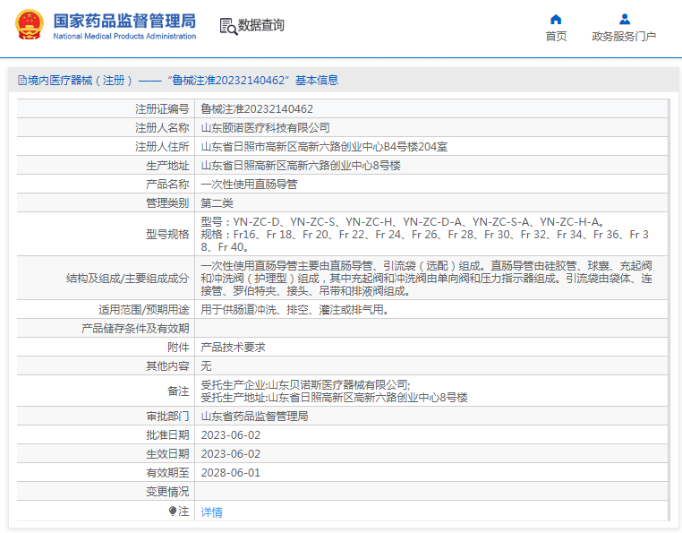Click 国家药品监督管理局 site title
The height and width of the screenshot is (533, 682).
point(124,21)
